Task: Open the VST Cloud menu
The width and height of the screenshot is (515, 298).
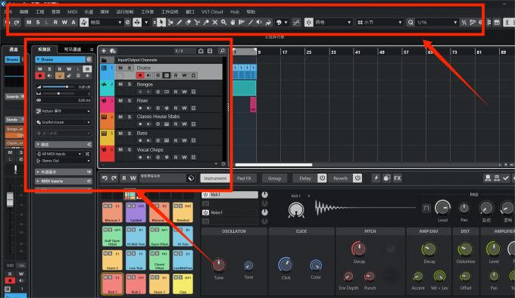Action: [x=212, y=12]
